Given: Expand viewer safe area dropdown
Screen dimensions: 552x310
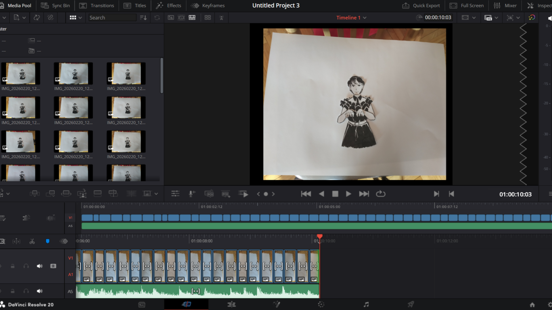Looking at the screenshot, I should 474,18.
